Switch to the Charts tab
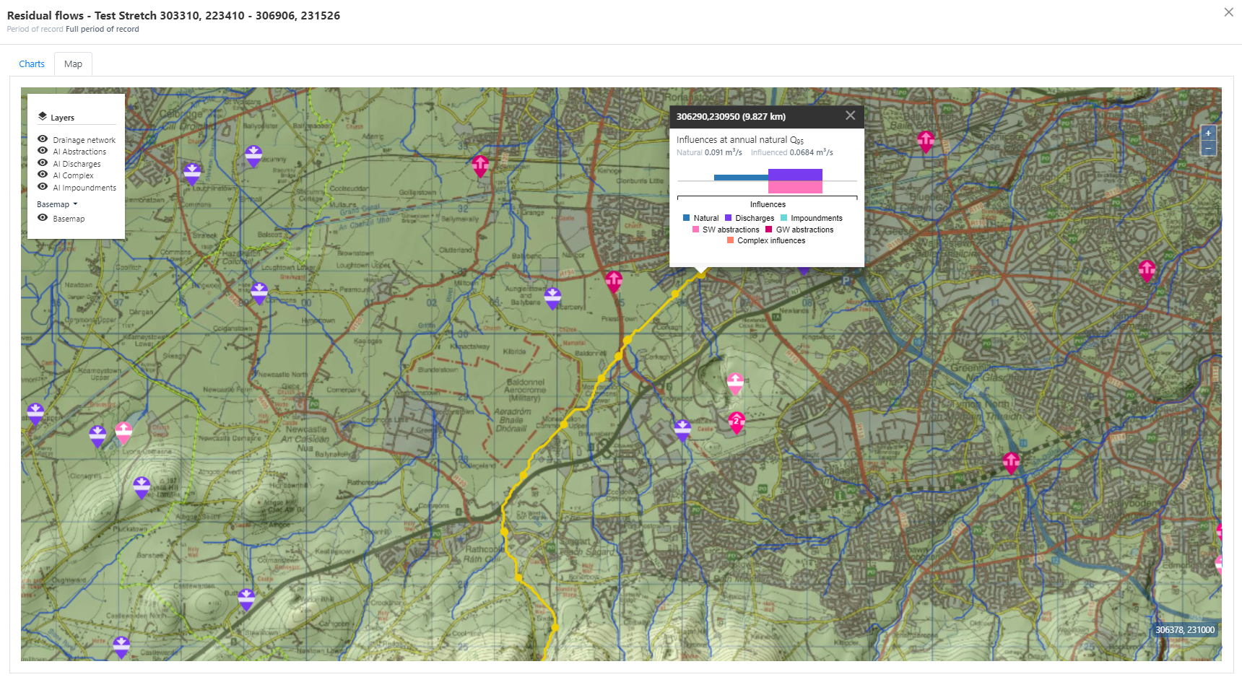 click(x=32, y=64)
